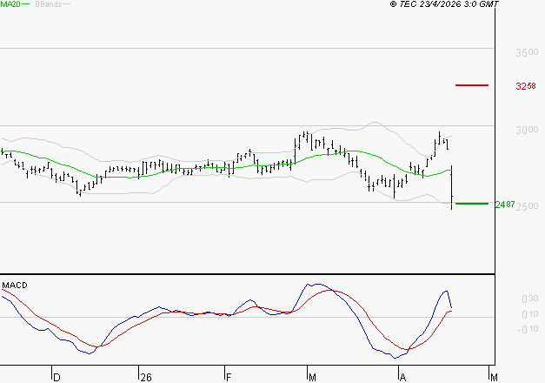Image resolution: width=545 pixels, height=383 pixels.
Task: Click the MACD panel title
Action: [15, 286]
